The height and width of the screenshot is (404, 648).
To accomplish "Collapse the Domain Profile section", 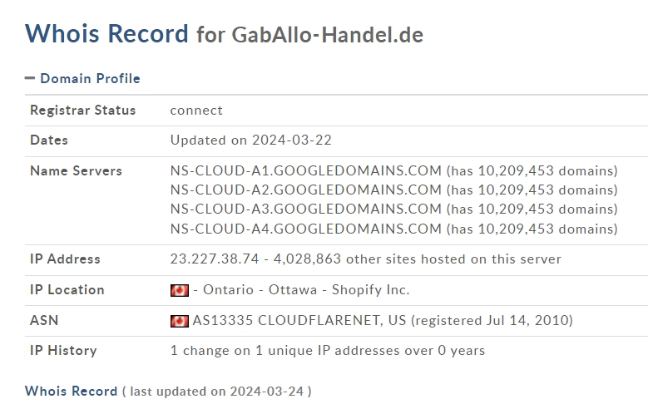I will coord(82,78).
